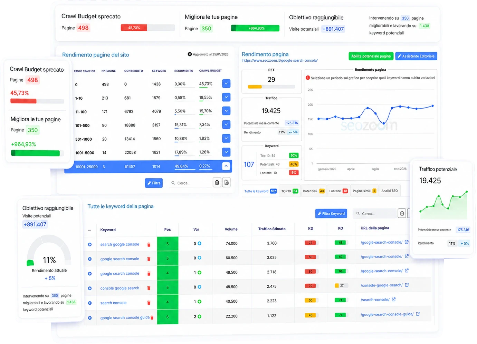
Task: Open the 'Assistente Editoriale' button
Action: click(416, 56)
